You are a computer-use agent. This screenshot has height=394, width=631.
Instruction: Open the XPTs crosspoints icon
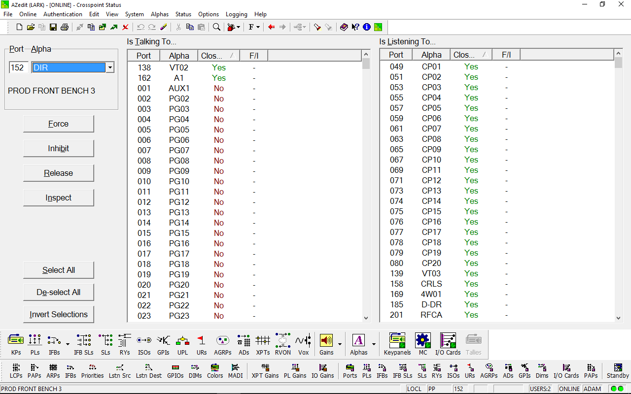(x=263, y=344)
